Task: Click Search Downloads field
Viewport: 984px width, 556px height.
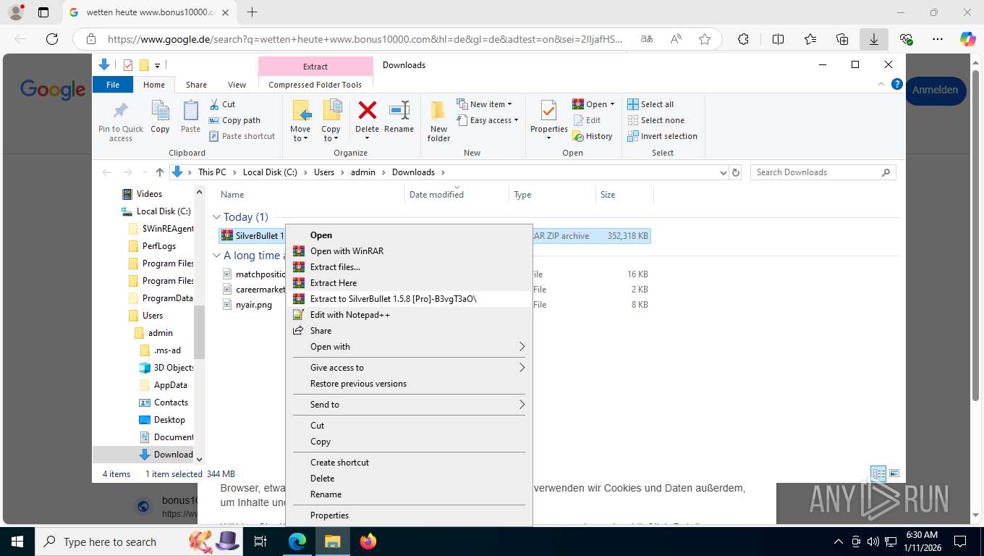Action: point(823,172)
